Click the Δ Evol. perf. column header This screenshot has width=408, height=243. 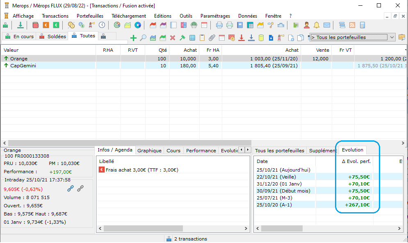click(344, 161)
